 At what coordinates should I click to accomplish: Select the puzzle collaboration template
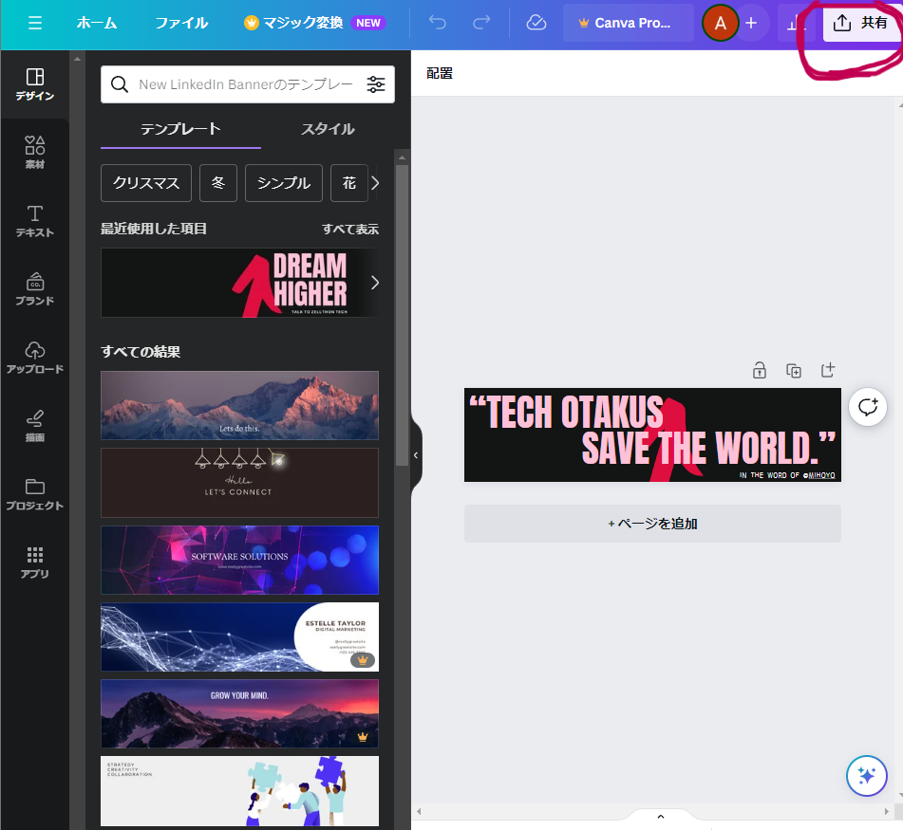coord(239,791)
